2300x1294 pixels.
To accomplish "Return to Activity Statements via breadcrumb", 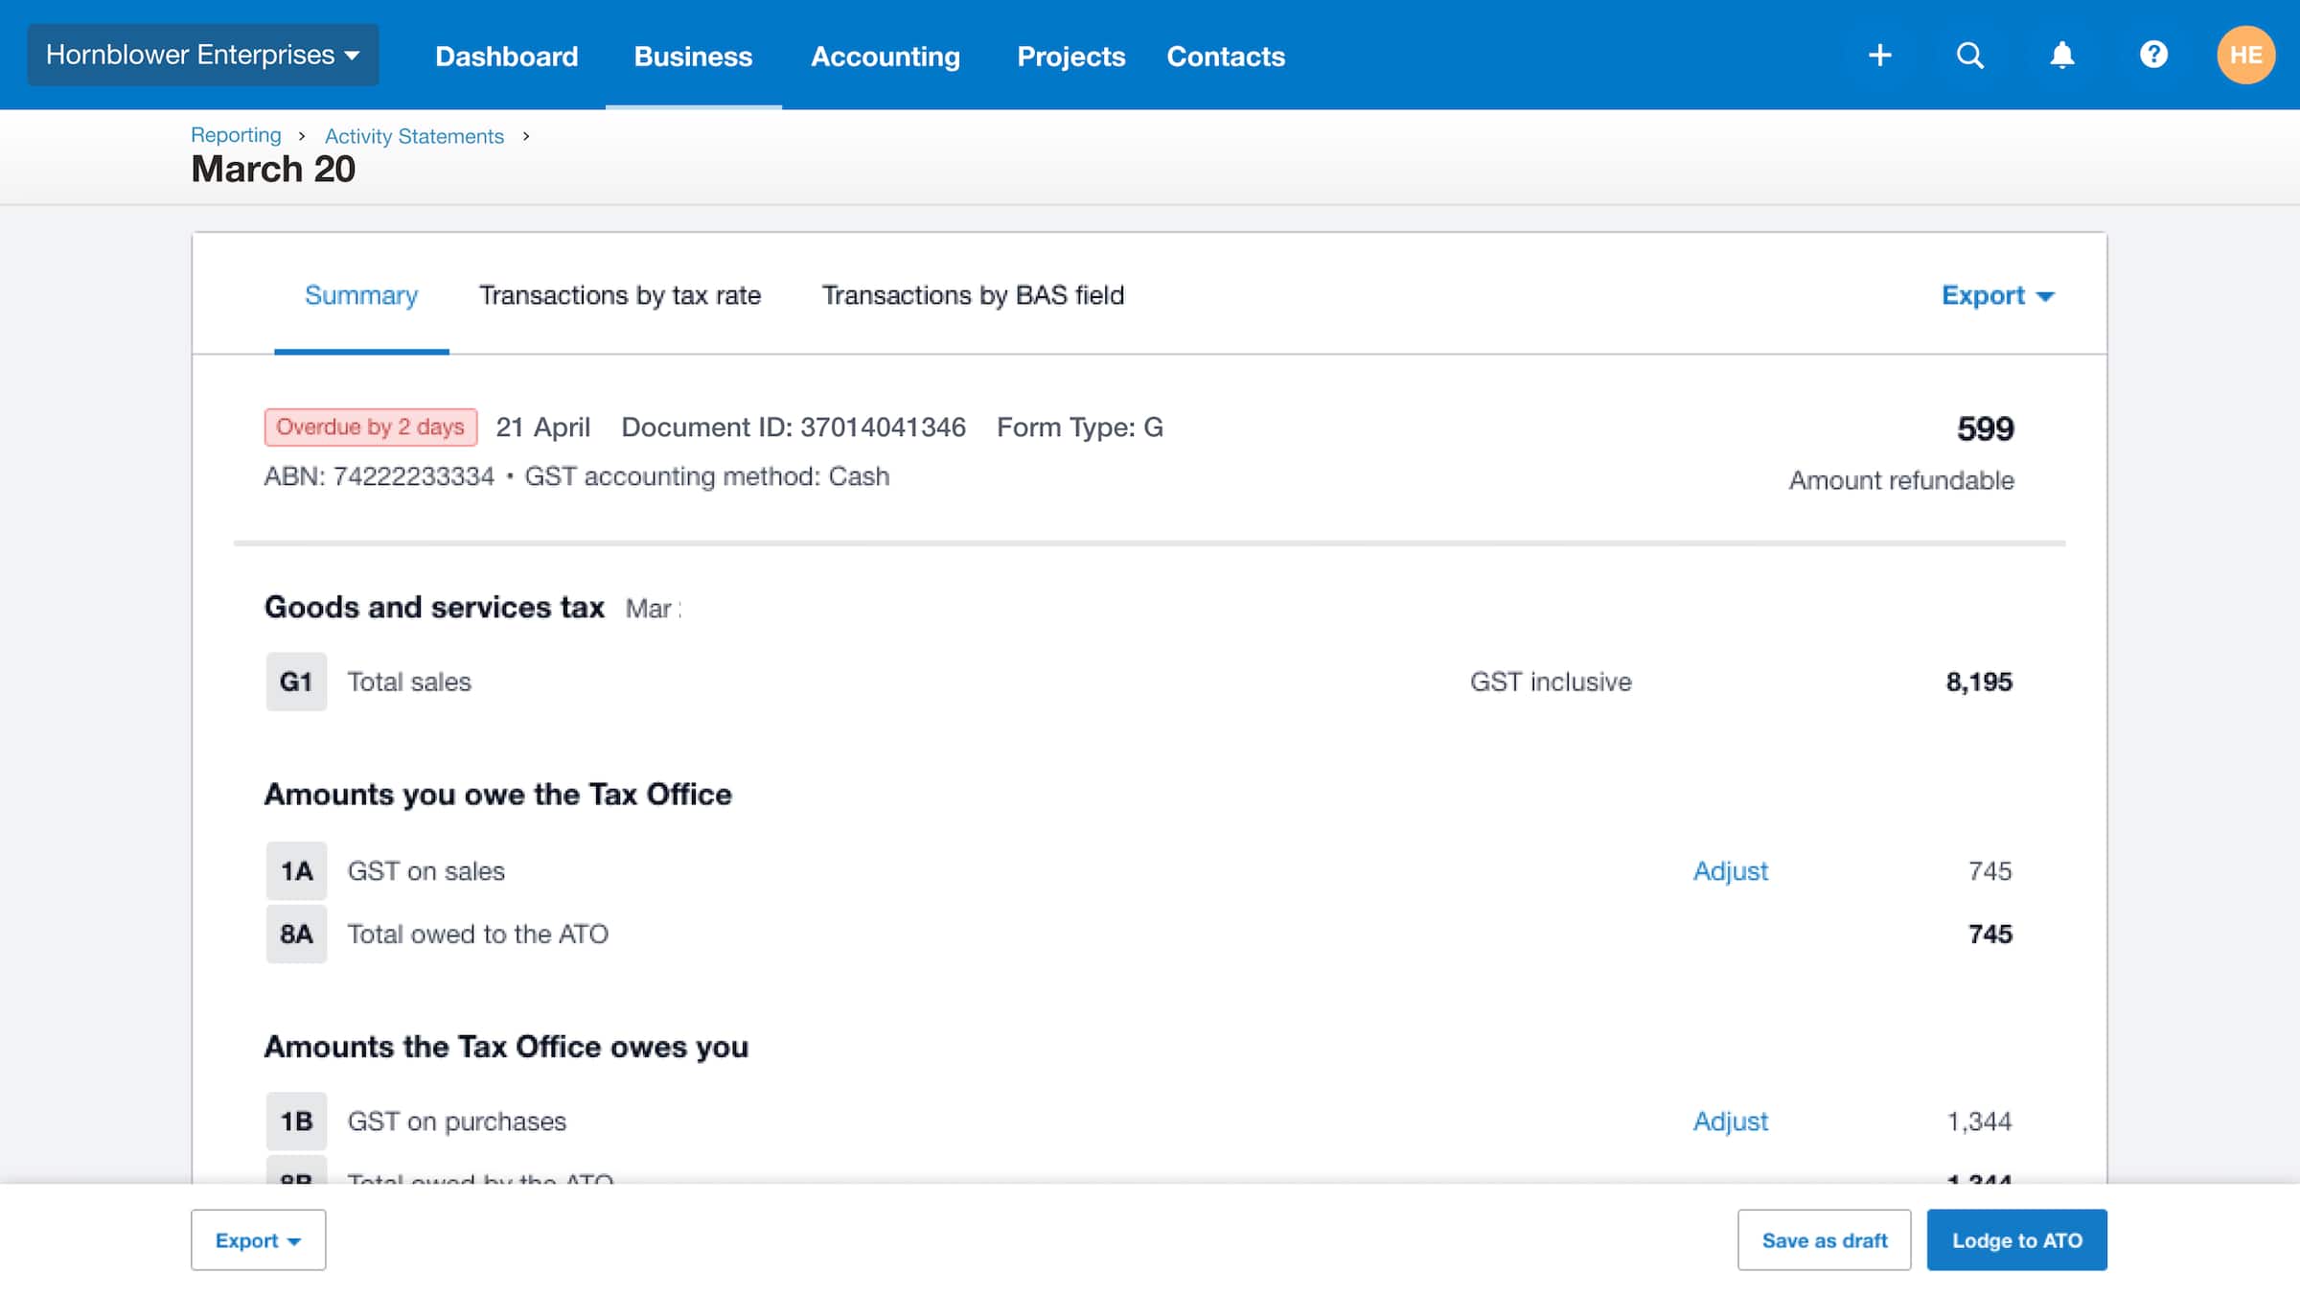I will tap(413, 135).
